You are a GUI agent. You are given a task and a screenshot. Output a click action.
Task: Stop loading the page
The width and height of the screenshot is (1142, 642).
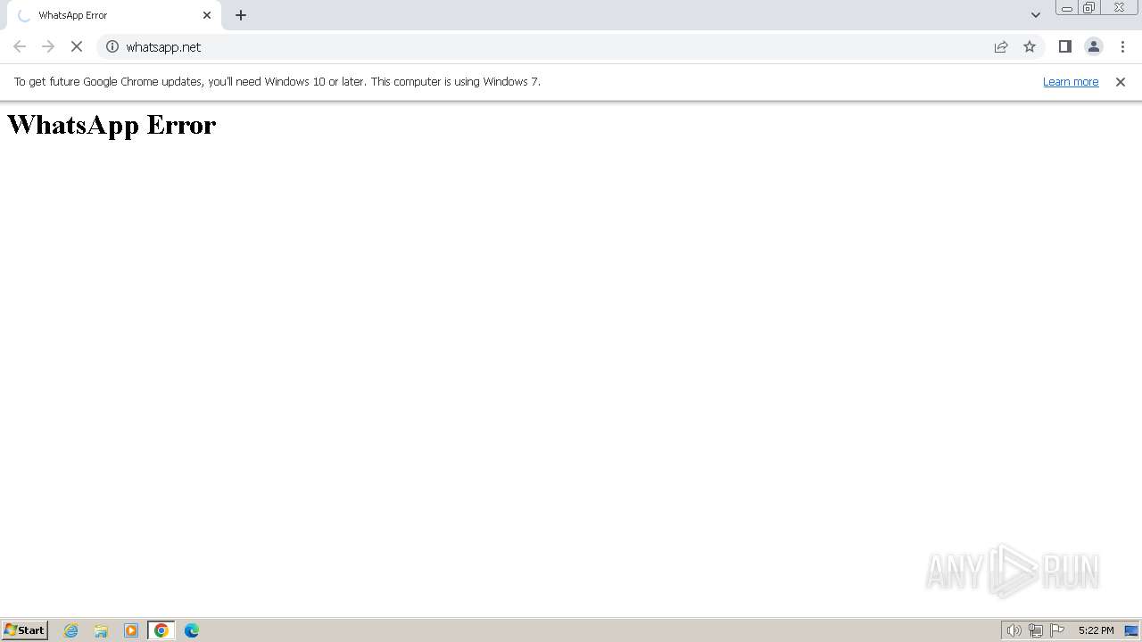77,46
